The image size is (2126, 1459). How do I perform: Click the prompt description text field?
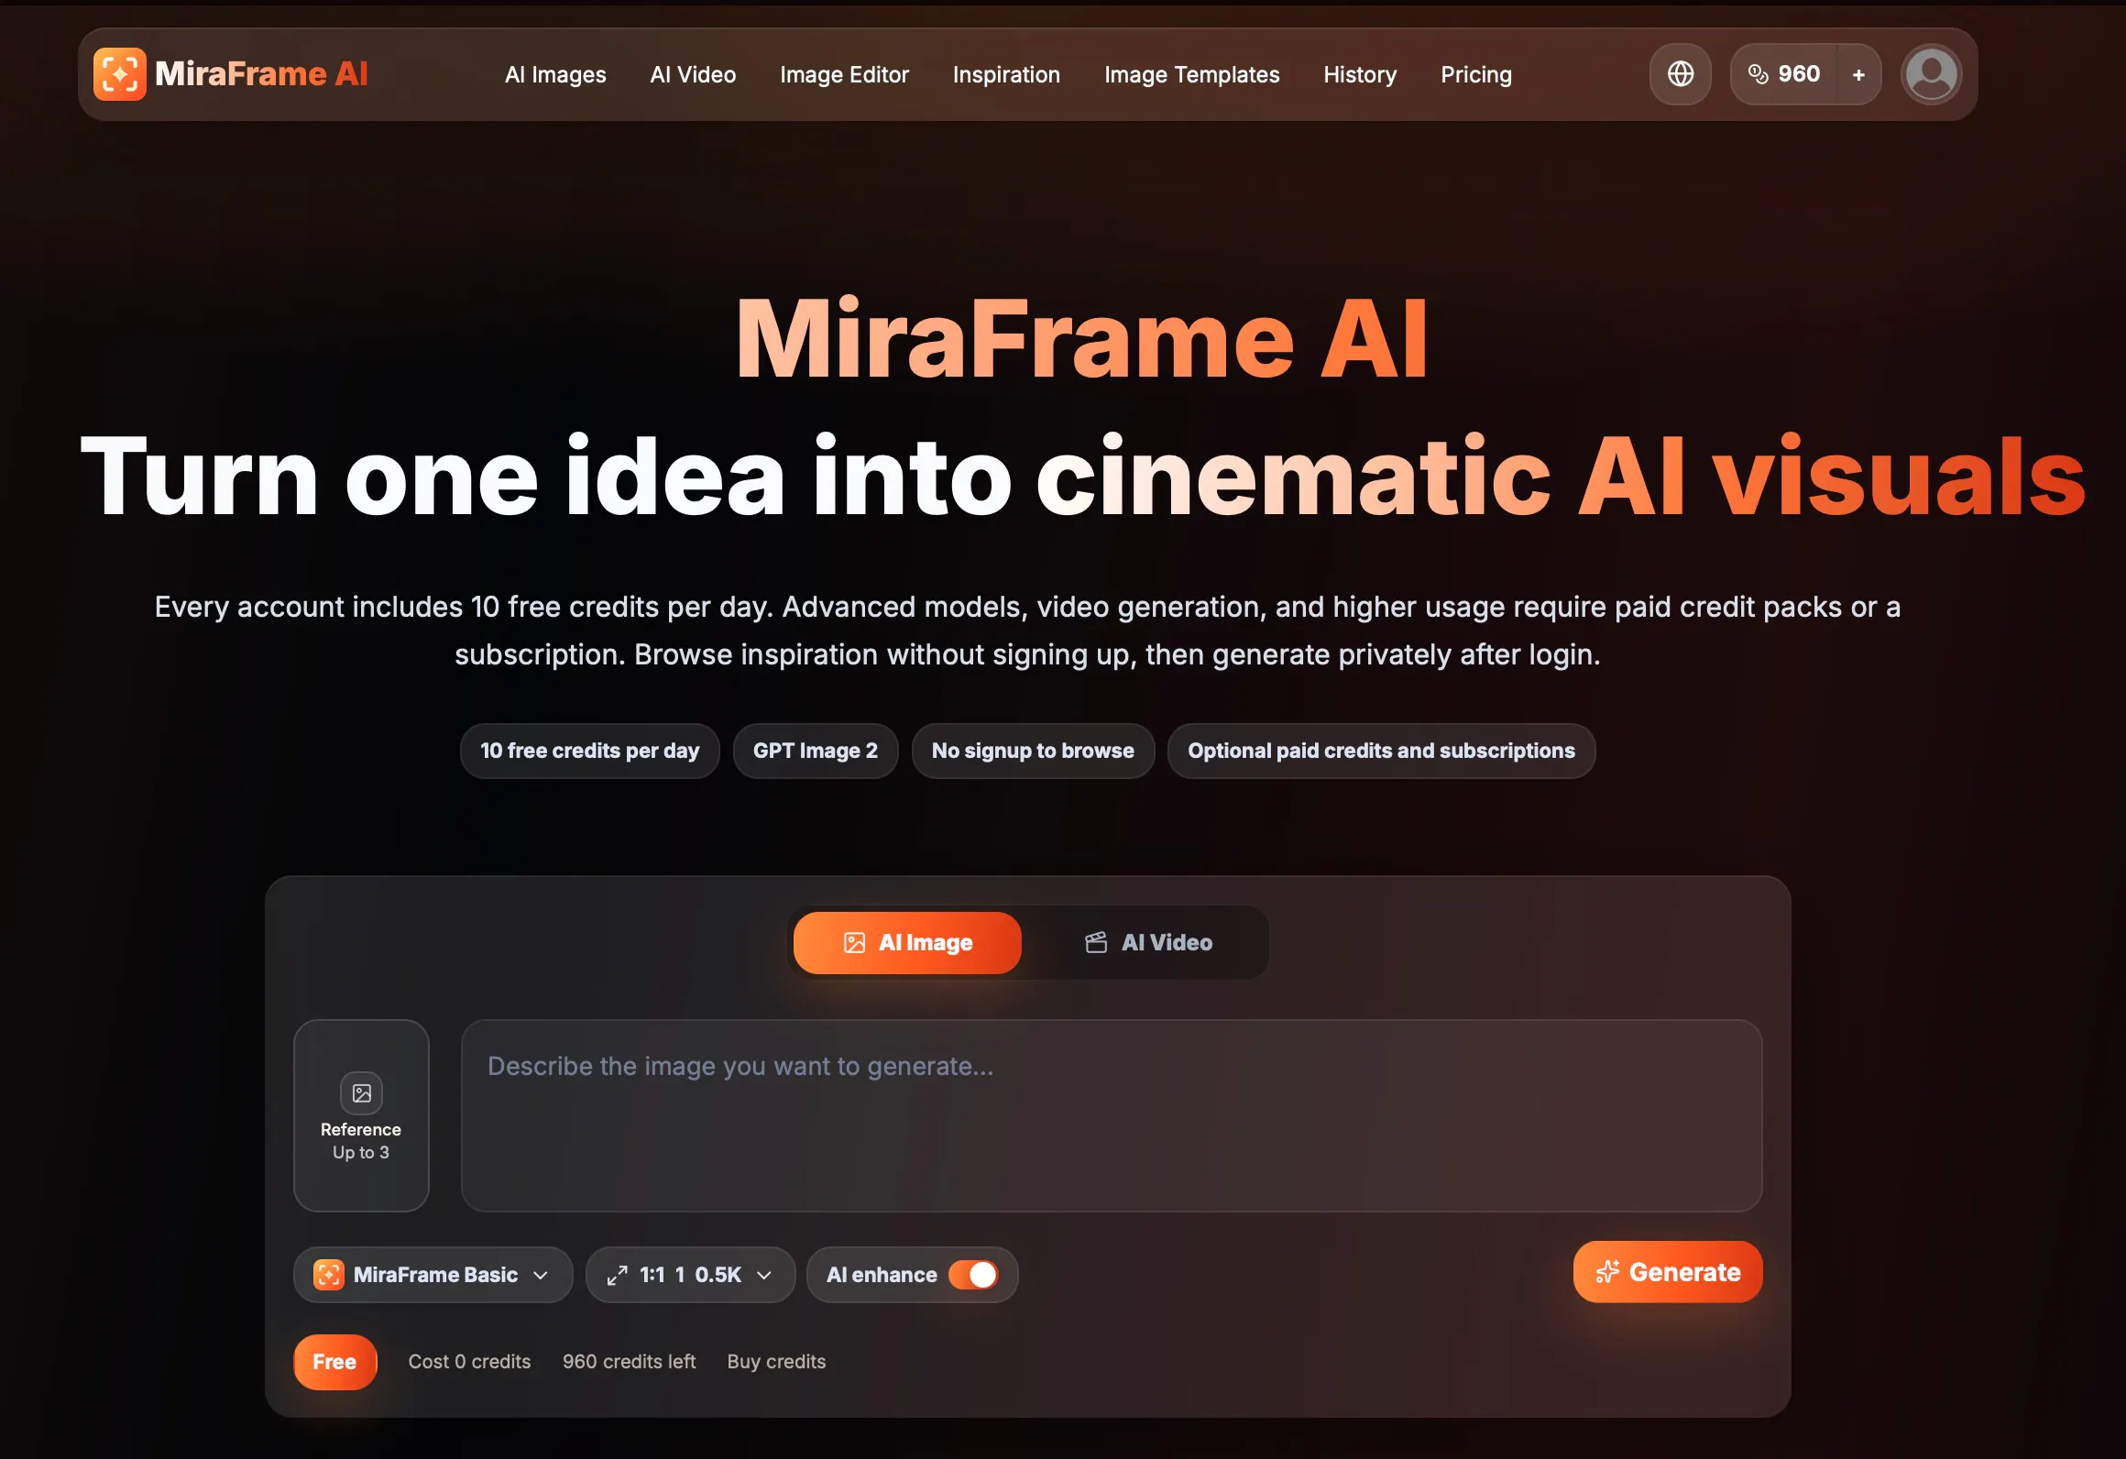coord(1112,1115)
